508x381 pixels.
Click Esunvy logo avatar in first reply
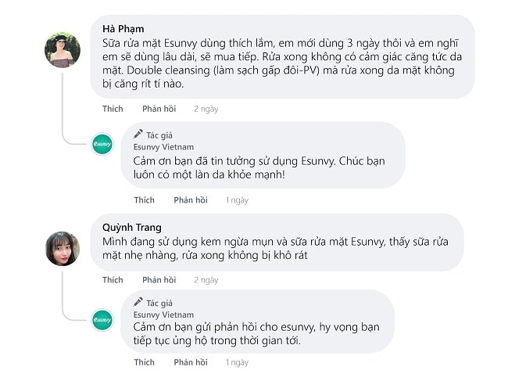pos(102,144)
